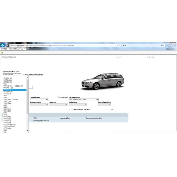Image resolution: width=177 pixels, height=177 pixels.
Task: Open the Body style dropdown
Action: (x=78, y=104)
